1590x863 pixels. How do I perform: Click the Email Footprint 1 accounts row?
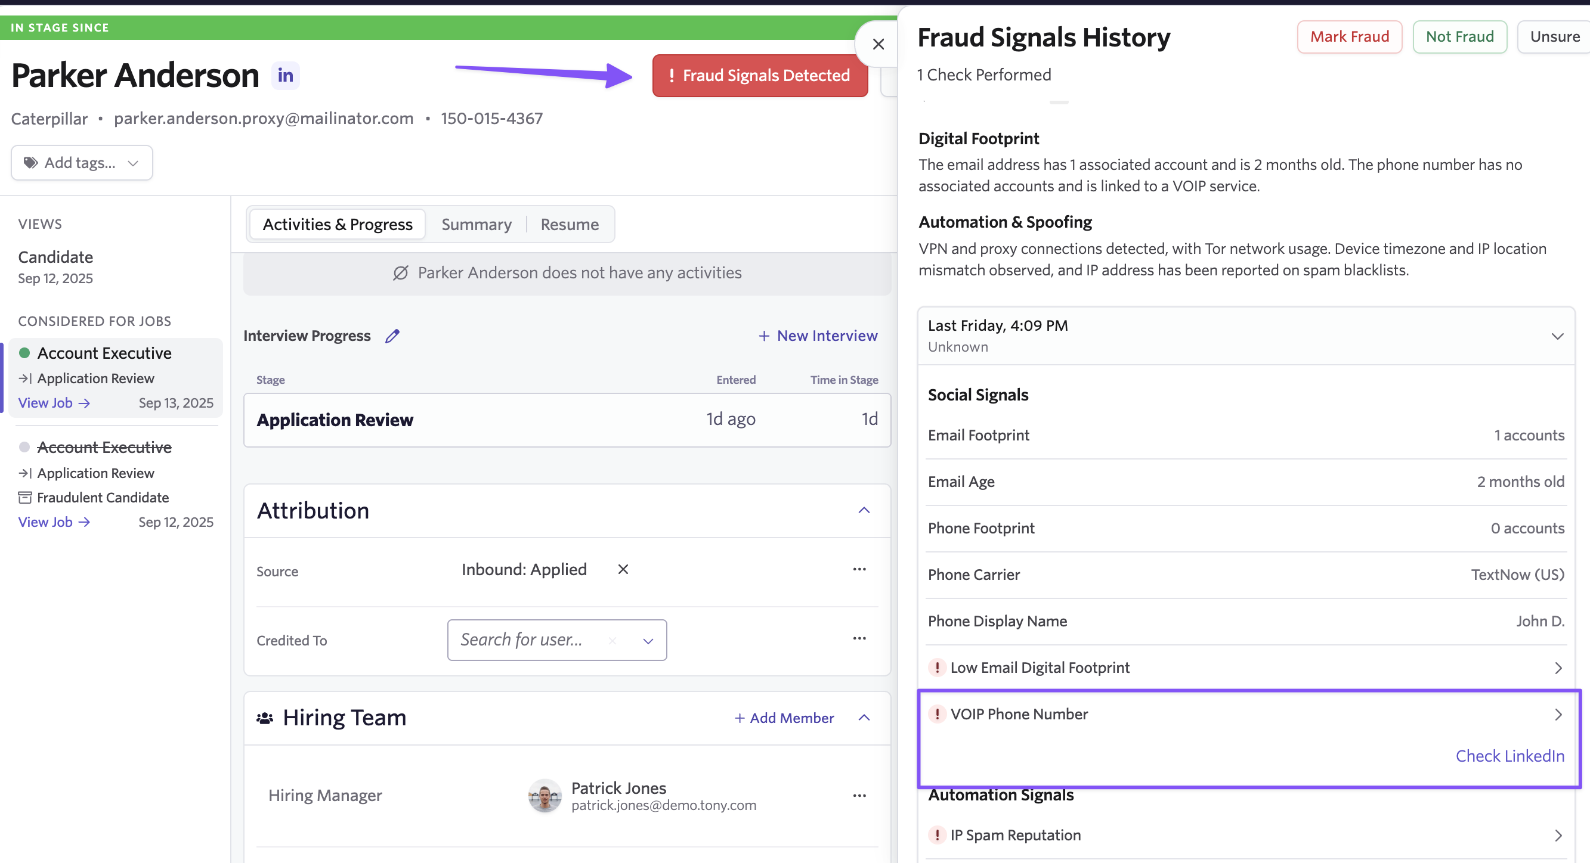[1246, 435]
